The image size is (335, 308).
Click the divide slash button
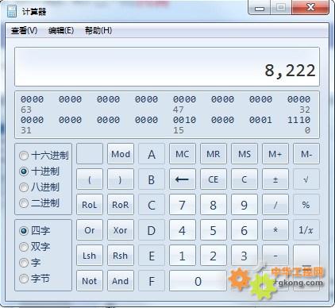coord(275,205)
